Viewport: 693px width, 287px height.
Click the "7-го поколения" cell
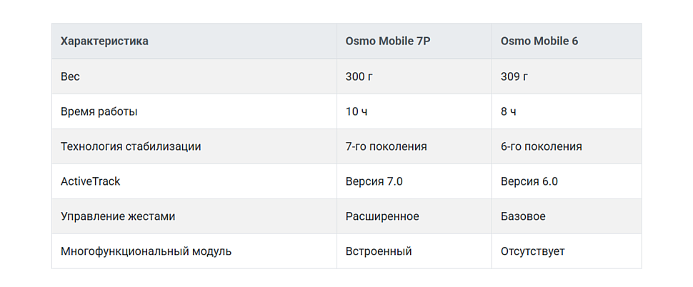point(386,146)
